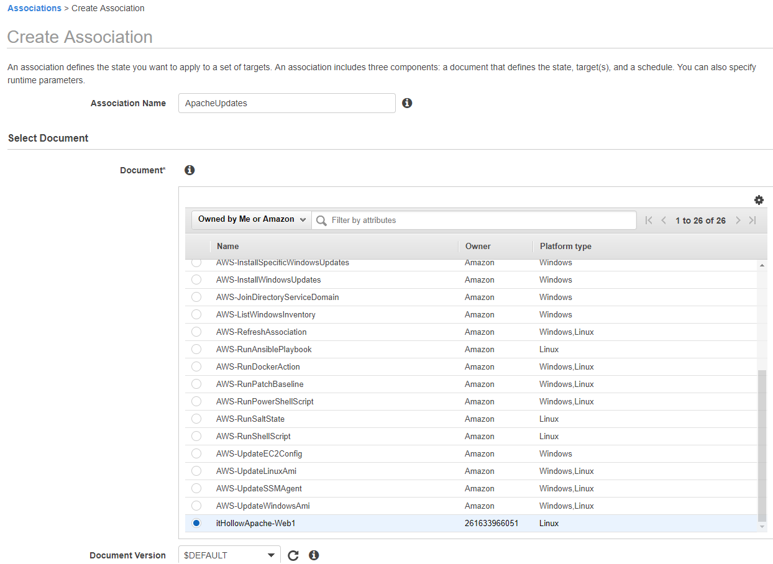Click the info icon next to Document label
Image resolution: width=773 pixels, height=564 pixels.
[190, 170]
